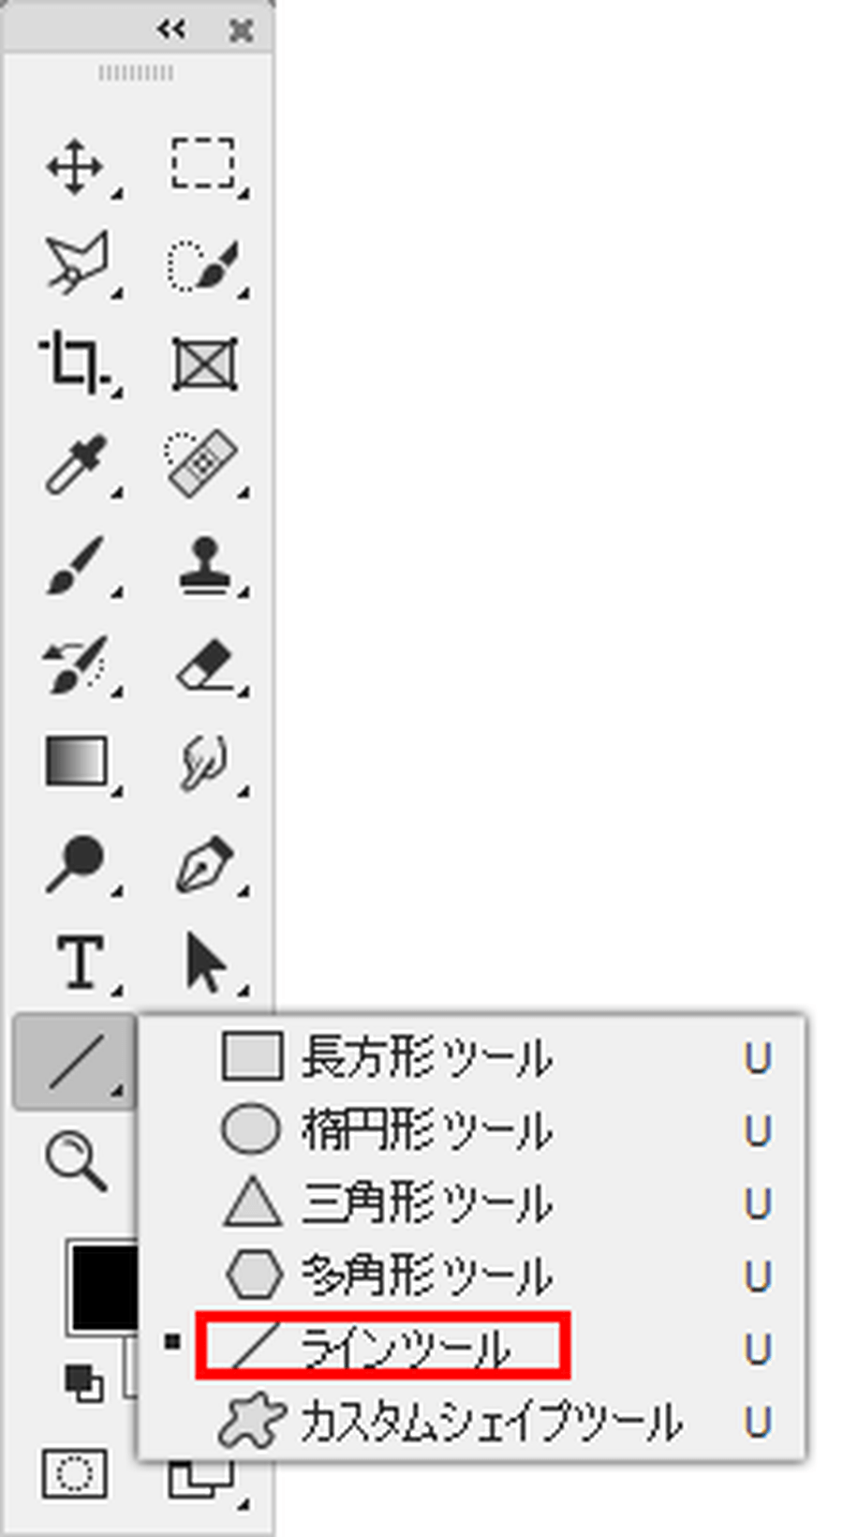The width and height of the screenshot is (843, 1537).
Task: Activate the Horizontal Type tool
Action: click(79, 962)
